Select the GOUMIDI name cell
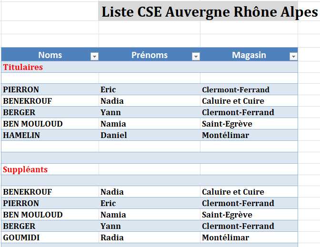Image resolution: width=320 pixels, height=247 pixels. point(21,237)
